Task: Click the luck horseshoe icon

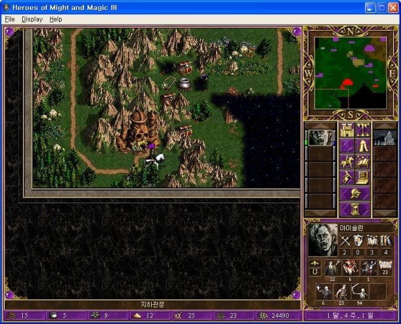Action: (x=315, y=272)
